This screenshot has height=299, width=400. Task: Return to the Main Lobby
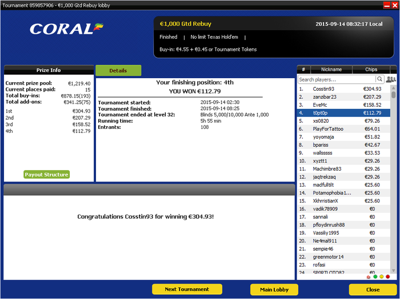tap(274, 289)
